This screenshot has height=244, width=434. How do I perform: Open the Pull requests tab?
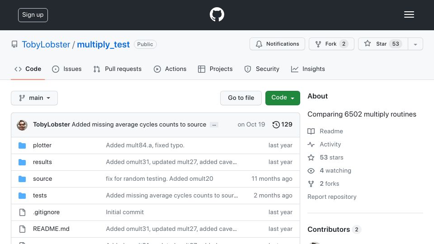(x=118, y=69)
